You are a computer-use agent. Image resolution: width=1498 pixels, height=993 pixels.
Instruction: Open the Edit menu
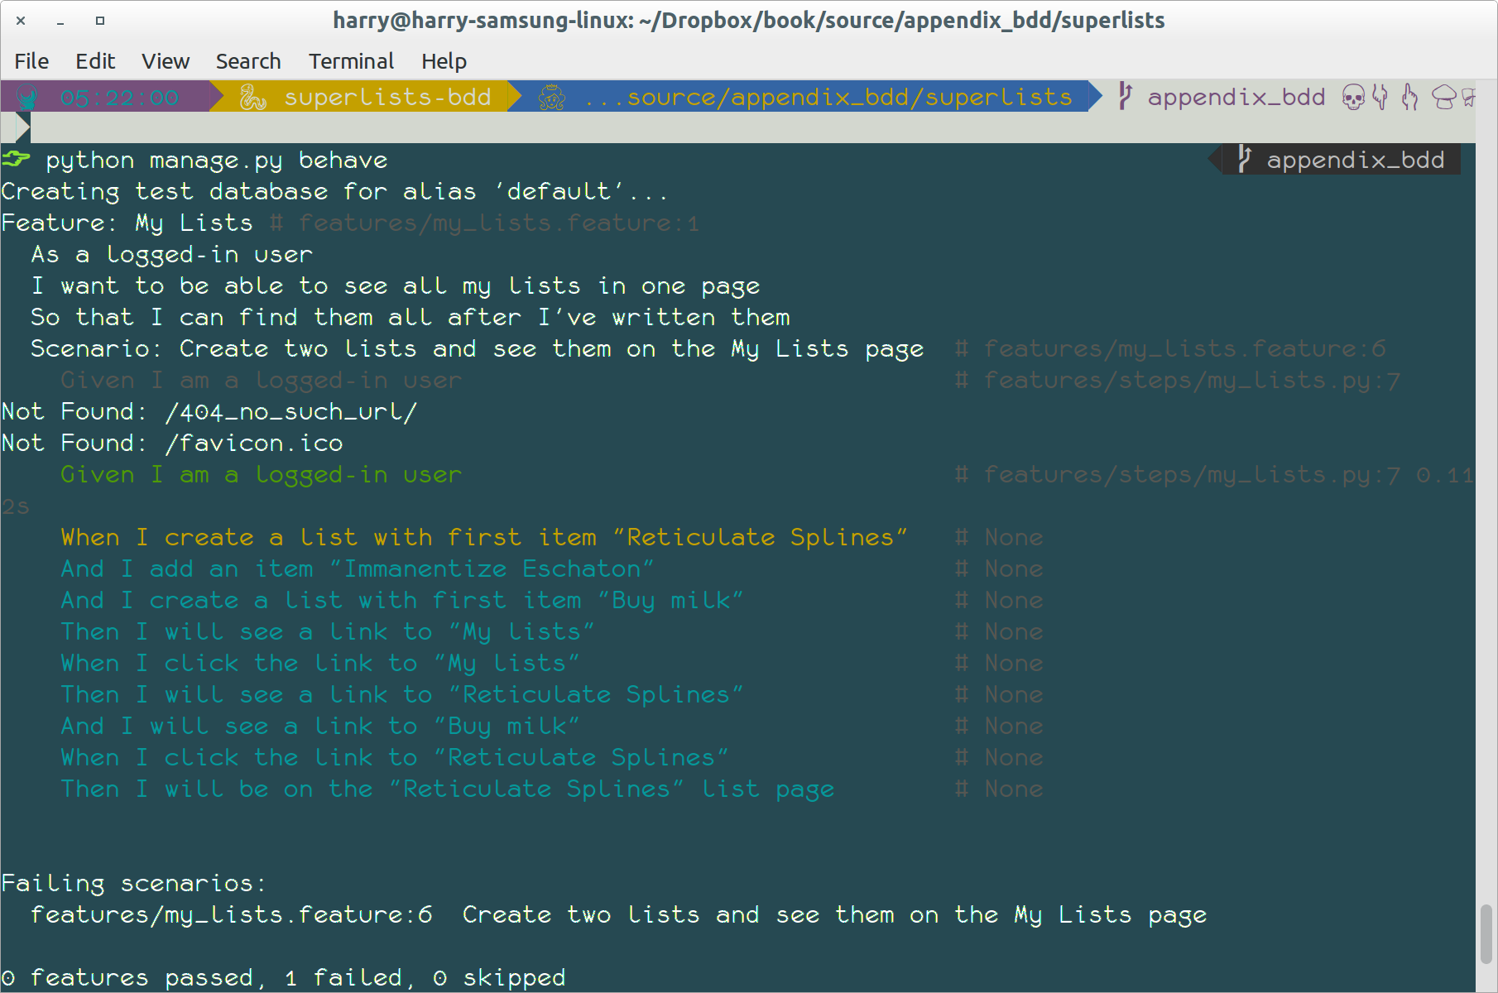[x=95, y=61]
